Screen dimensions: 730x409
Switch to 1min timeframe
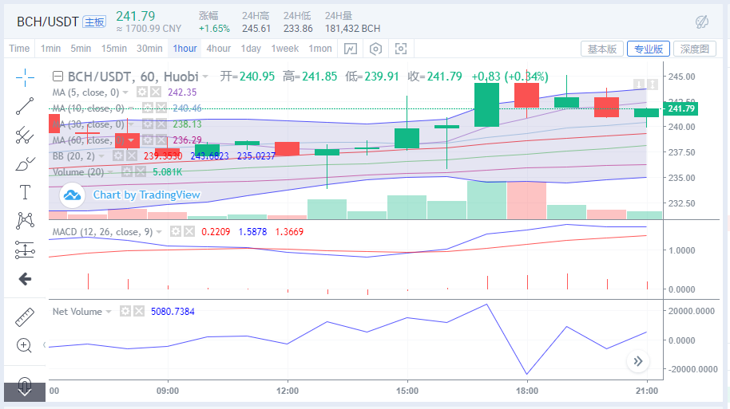51,49
